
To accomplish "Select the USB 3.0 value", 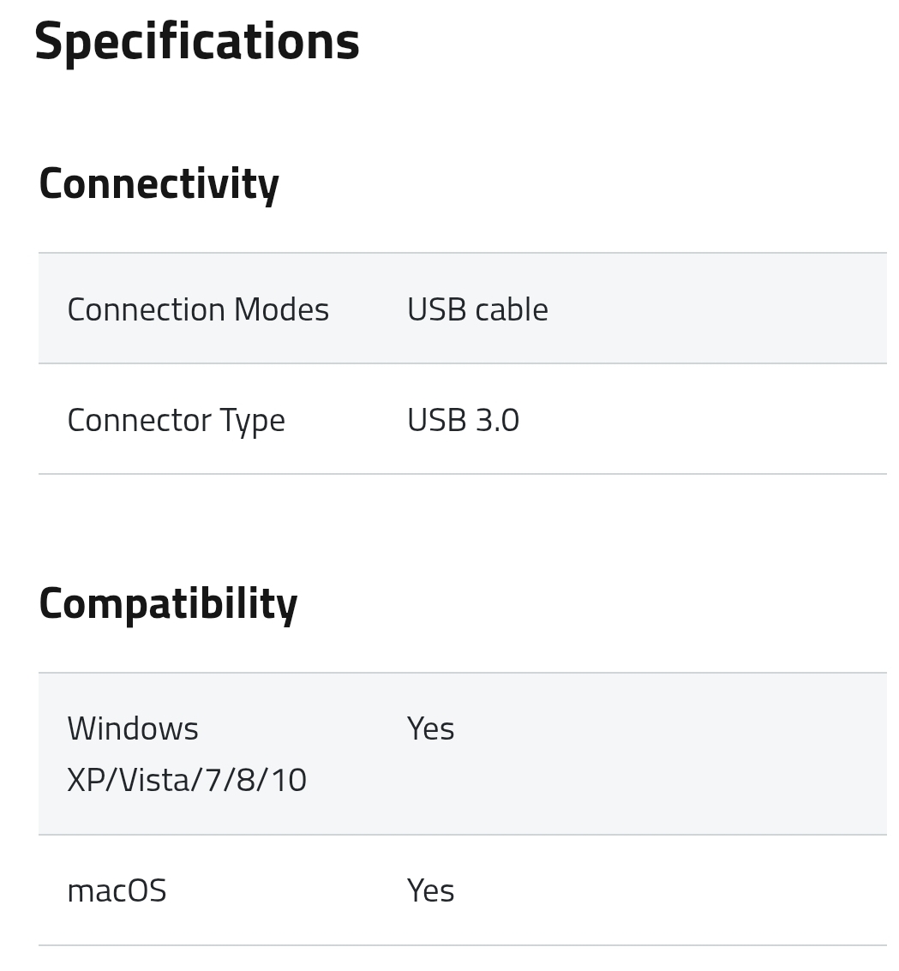I will [463, 420].
